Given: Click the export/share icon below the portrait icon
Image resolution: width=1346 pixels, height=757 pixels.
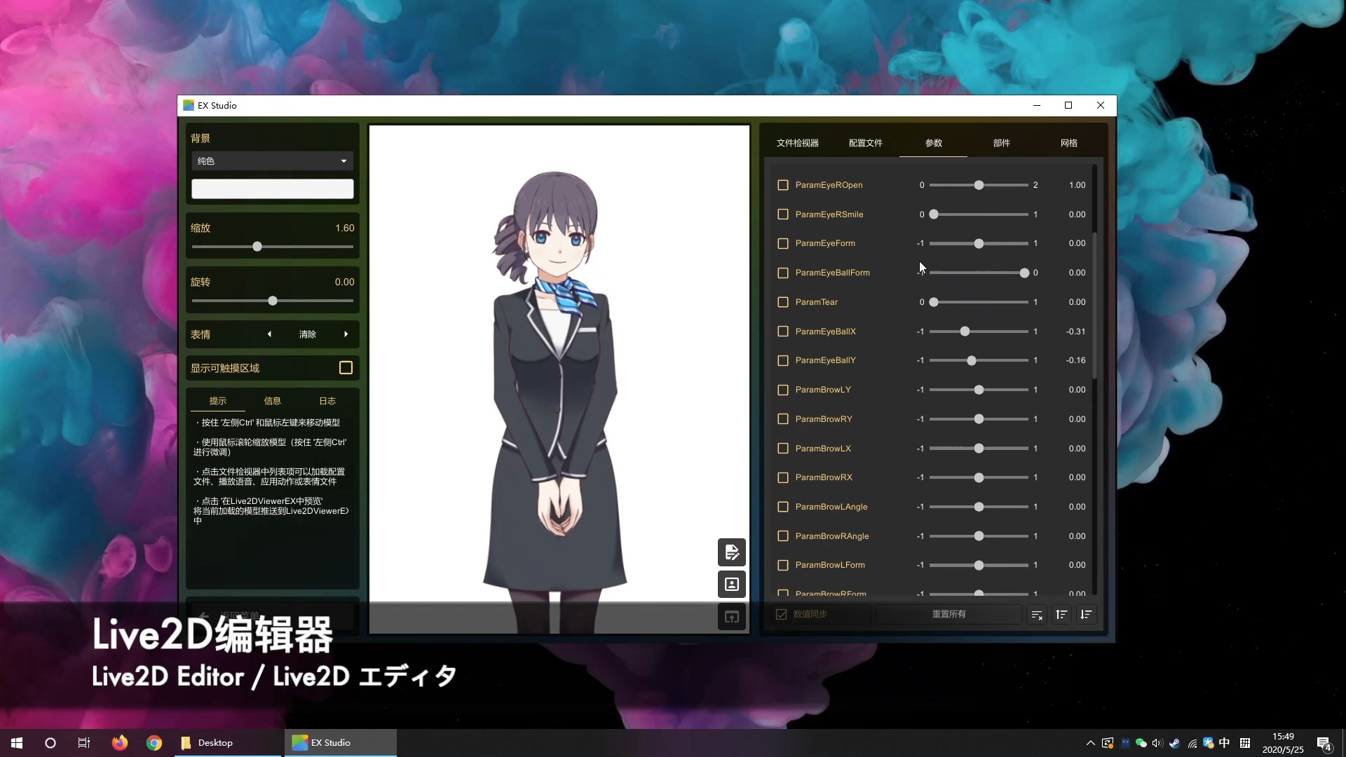Looking at the screenshot, I should pos(731,617).
